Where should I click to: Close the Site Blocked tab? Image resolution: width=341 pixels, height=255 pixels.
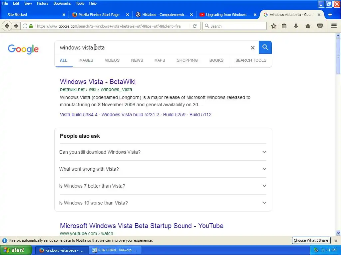click(x=64, y=15)
